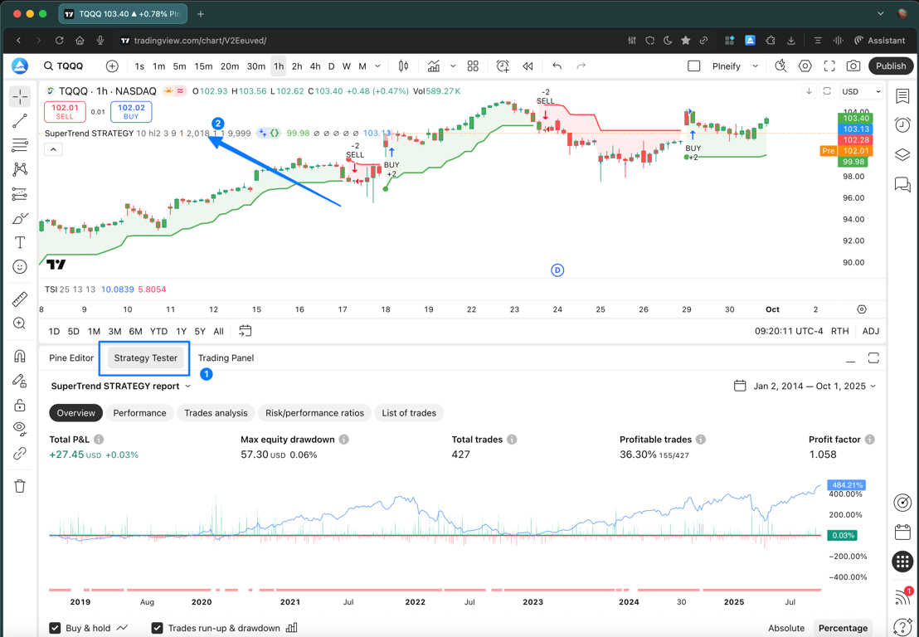Toggle magnet mode in left toolbar
919x637 pixels.
[20, 356]
